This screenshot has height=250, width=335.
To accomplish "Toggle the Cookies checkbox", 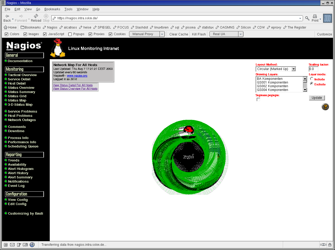I will (x=111, y=34).
